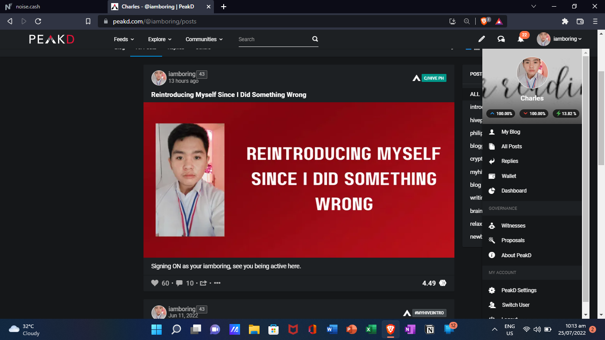The height and width of the screenshot is (340, 605).
Task: Open post title 'Reintroducing Myself Since I Did Something Wrong'
Action: click(229, 95)
